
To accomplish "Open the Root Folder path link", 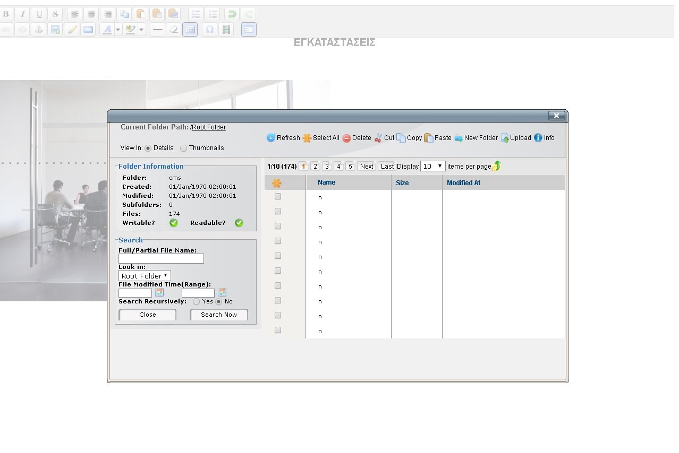I will [209, 127].
